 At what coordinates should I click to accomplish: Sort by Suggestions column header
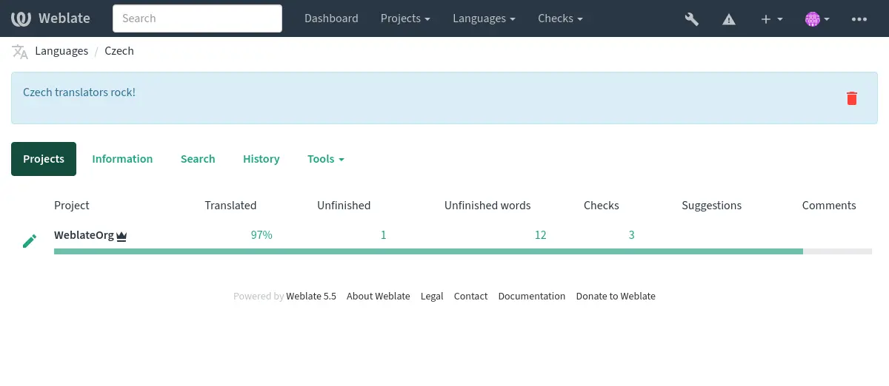pos(712,206)
